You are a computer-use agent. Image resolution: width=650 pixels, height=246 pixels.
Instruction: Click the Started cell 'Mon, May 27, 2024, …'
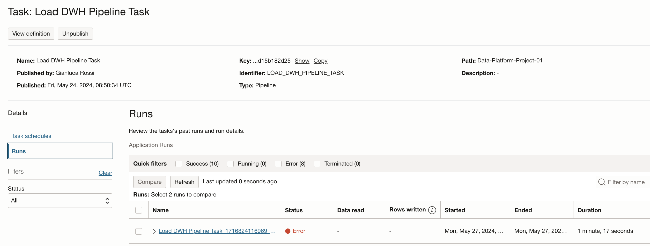(x=474, y=231)
